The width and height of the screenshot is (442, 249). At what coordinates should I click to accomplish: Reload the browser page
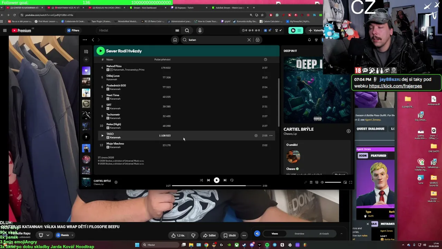pyautogui.click(x=15, y=15)
